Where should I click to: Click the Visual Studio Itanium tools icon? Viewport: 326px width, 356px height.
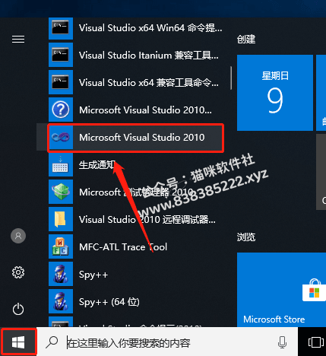click(61, 55)
